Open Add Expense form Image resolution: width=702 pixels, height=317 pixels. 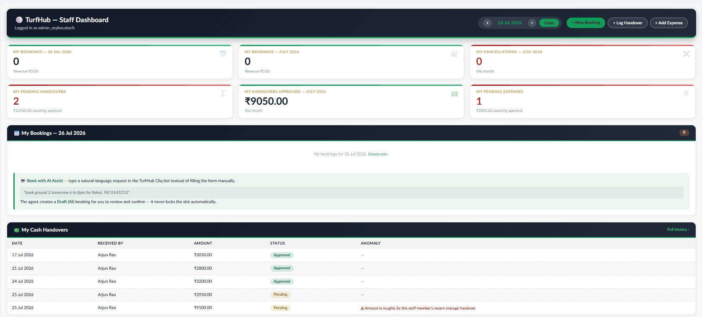(x=668, y=23)
